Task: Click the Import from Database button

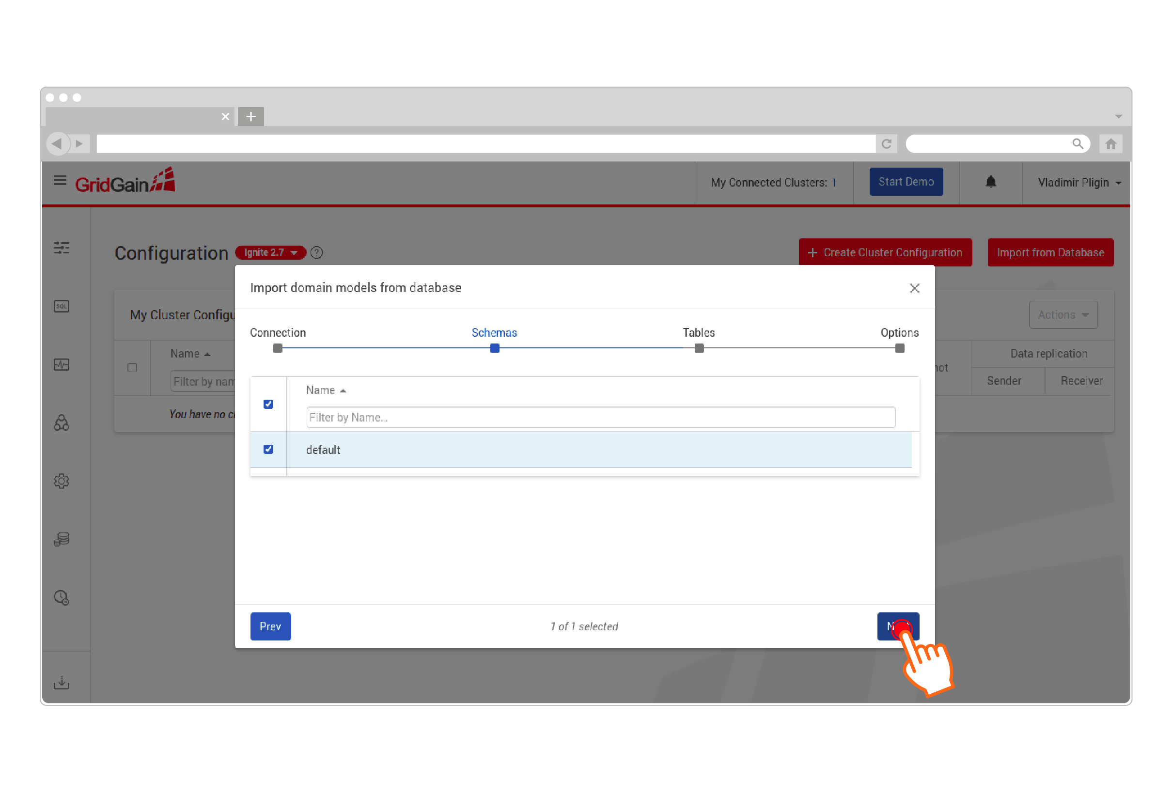Action: pos(1050,252)
